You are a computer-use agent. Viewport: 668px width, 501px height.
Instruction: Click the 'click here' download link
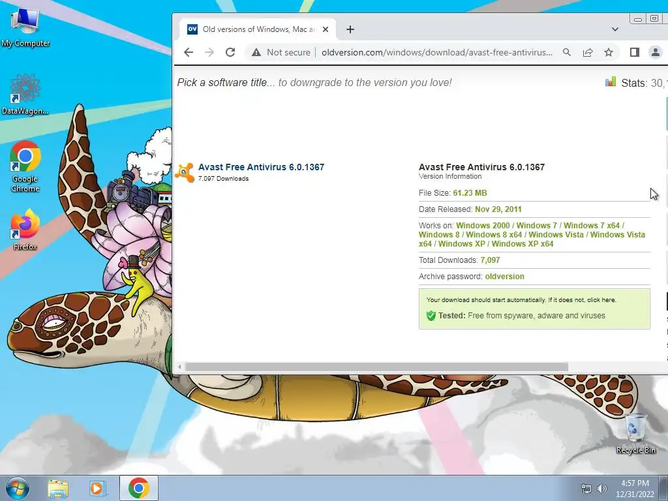[601, 300]
